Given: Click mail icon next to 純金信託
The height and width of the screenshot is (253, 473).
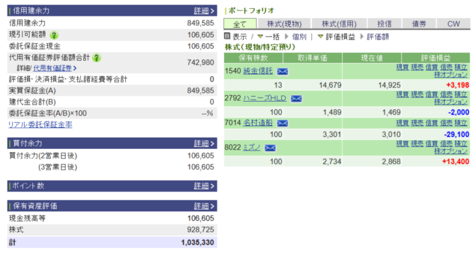Looking at the screenshot, I should pyautogui.click(x=283, y=72).
